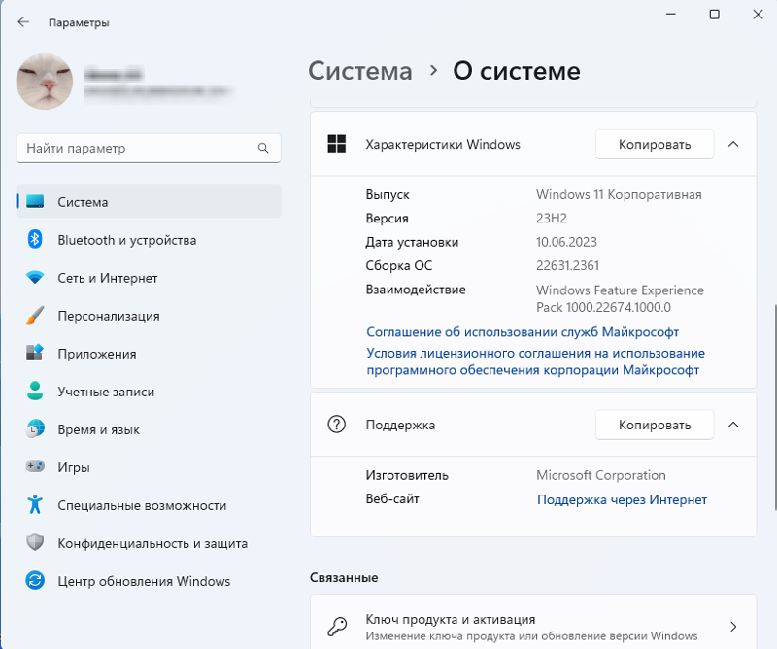This screenshot has height=649, width=777.
Task: Minimize the Параметры window
Action: point(671,15)
